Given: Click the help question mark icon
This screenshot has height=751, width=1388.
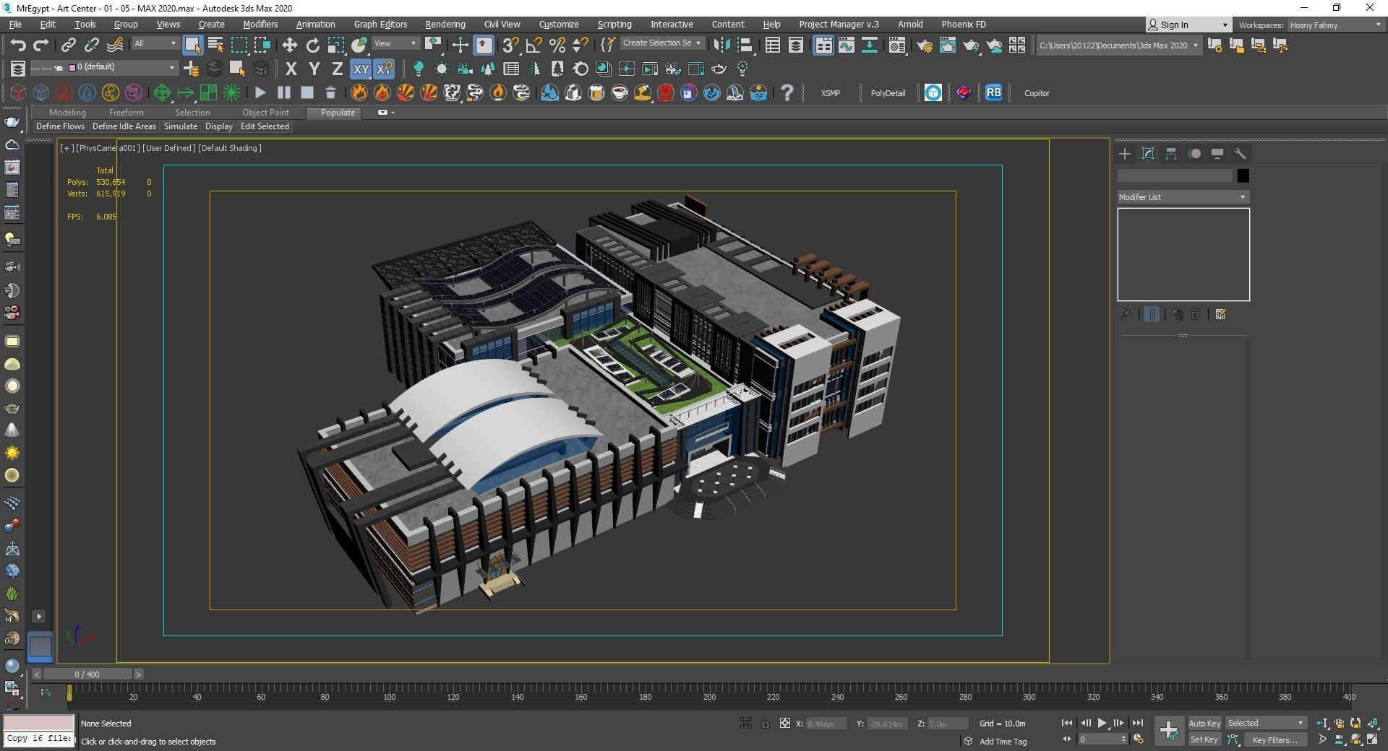Looking at the screenshot, I should pos(787,92).
